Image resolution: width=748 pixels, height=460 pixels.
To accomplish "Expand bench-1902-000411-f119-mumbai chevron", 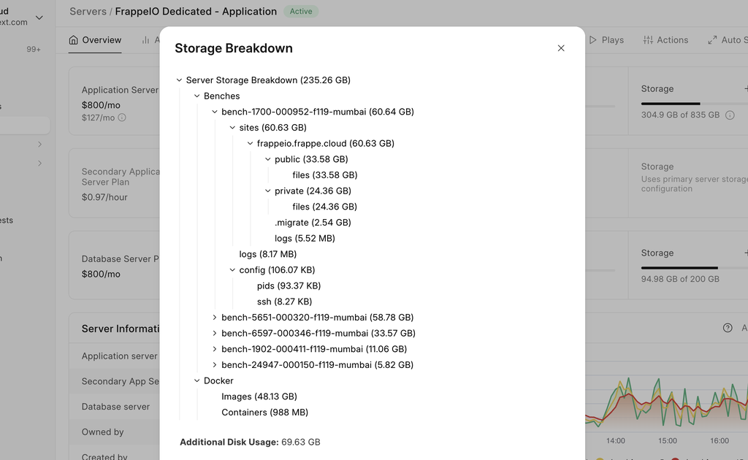I will coord(215,349).
